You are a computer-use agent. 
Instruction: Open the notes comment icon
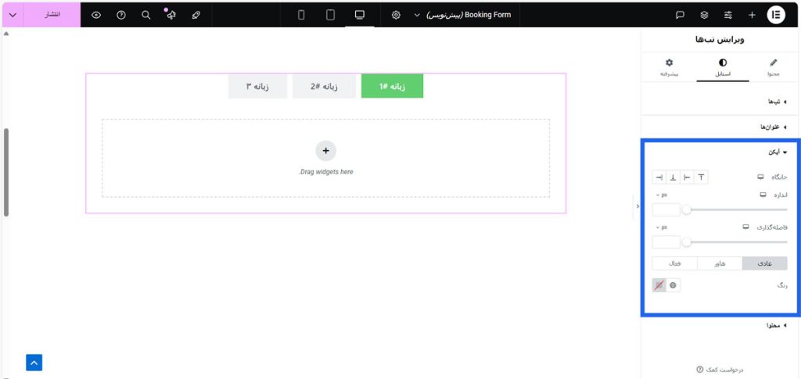tap(680, 15)
